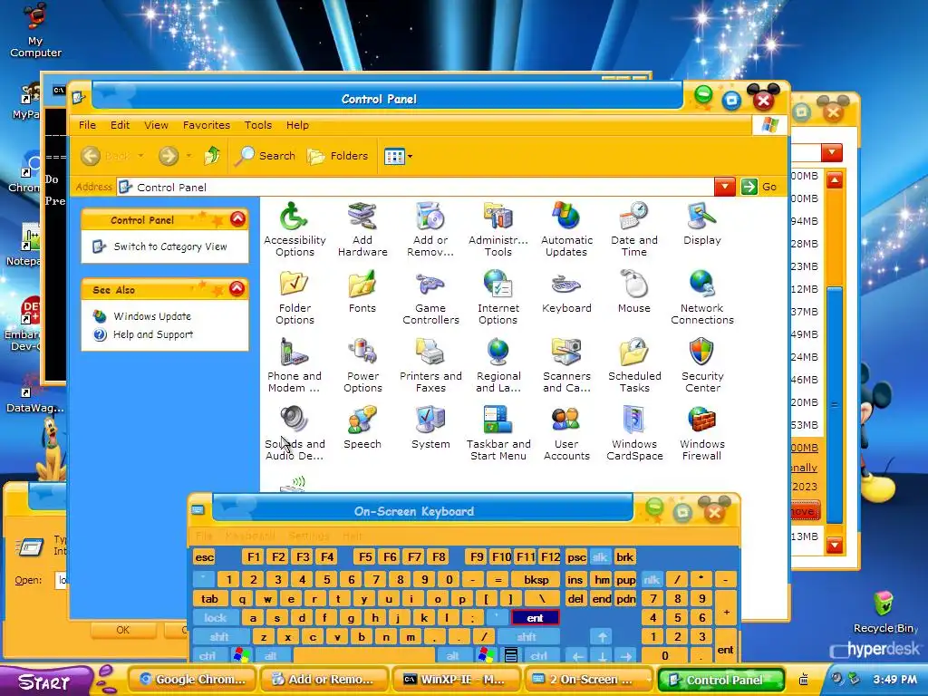Viewport: 928px width, 696px height.
Task: Expand the Address bar dropdown
Action: click(x=724, y=187)
